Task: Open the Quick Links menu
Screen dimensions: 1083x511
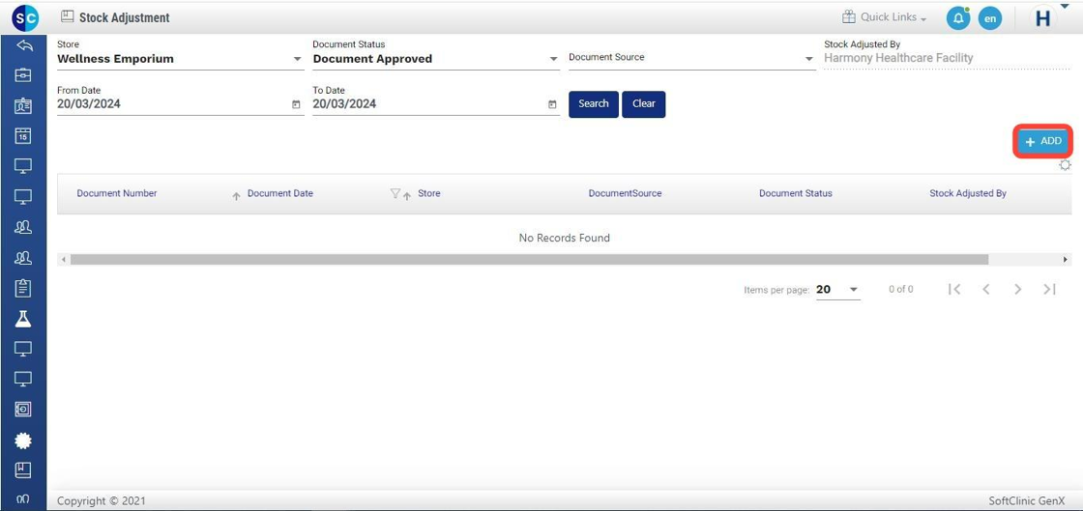Action: (884, 17)
